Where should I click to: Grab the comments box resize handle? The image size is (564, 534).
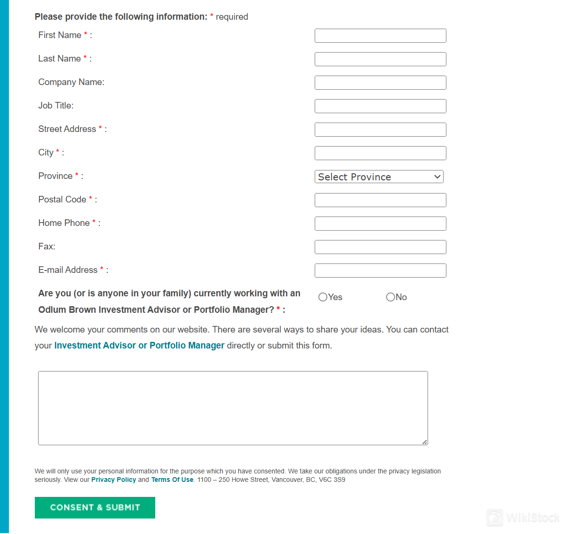(425, 442)
